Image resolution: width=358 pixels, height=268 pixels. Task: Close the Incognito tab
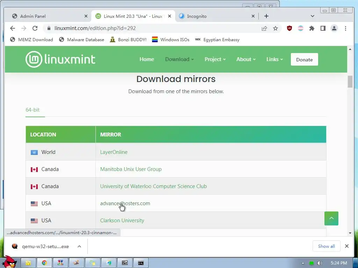253,16
